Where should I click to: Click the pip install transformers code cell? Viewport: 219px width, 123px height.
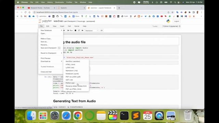click(116, 107)
